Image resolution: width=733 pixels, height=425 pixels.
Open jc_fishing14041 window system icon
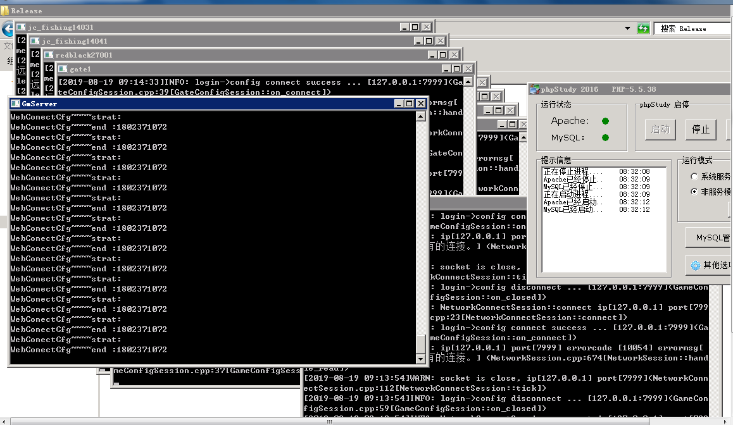pyautogui.click(x=35, y=41)
